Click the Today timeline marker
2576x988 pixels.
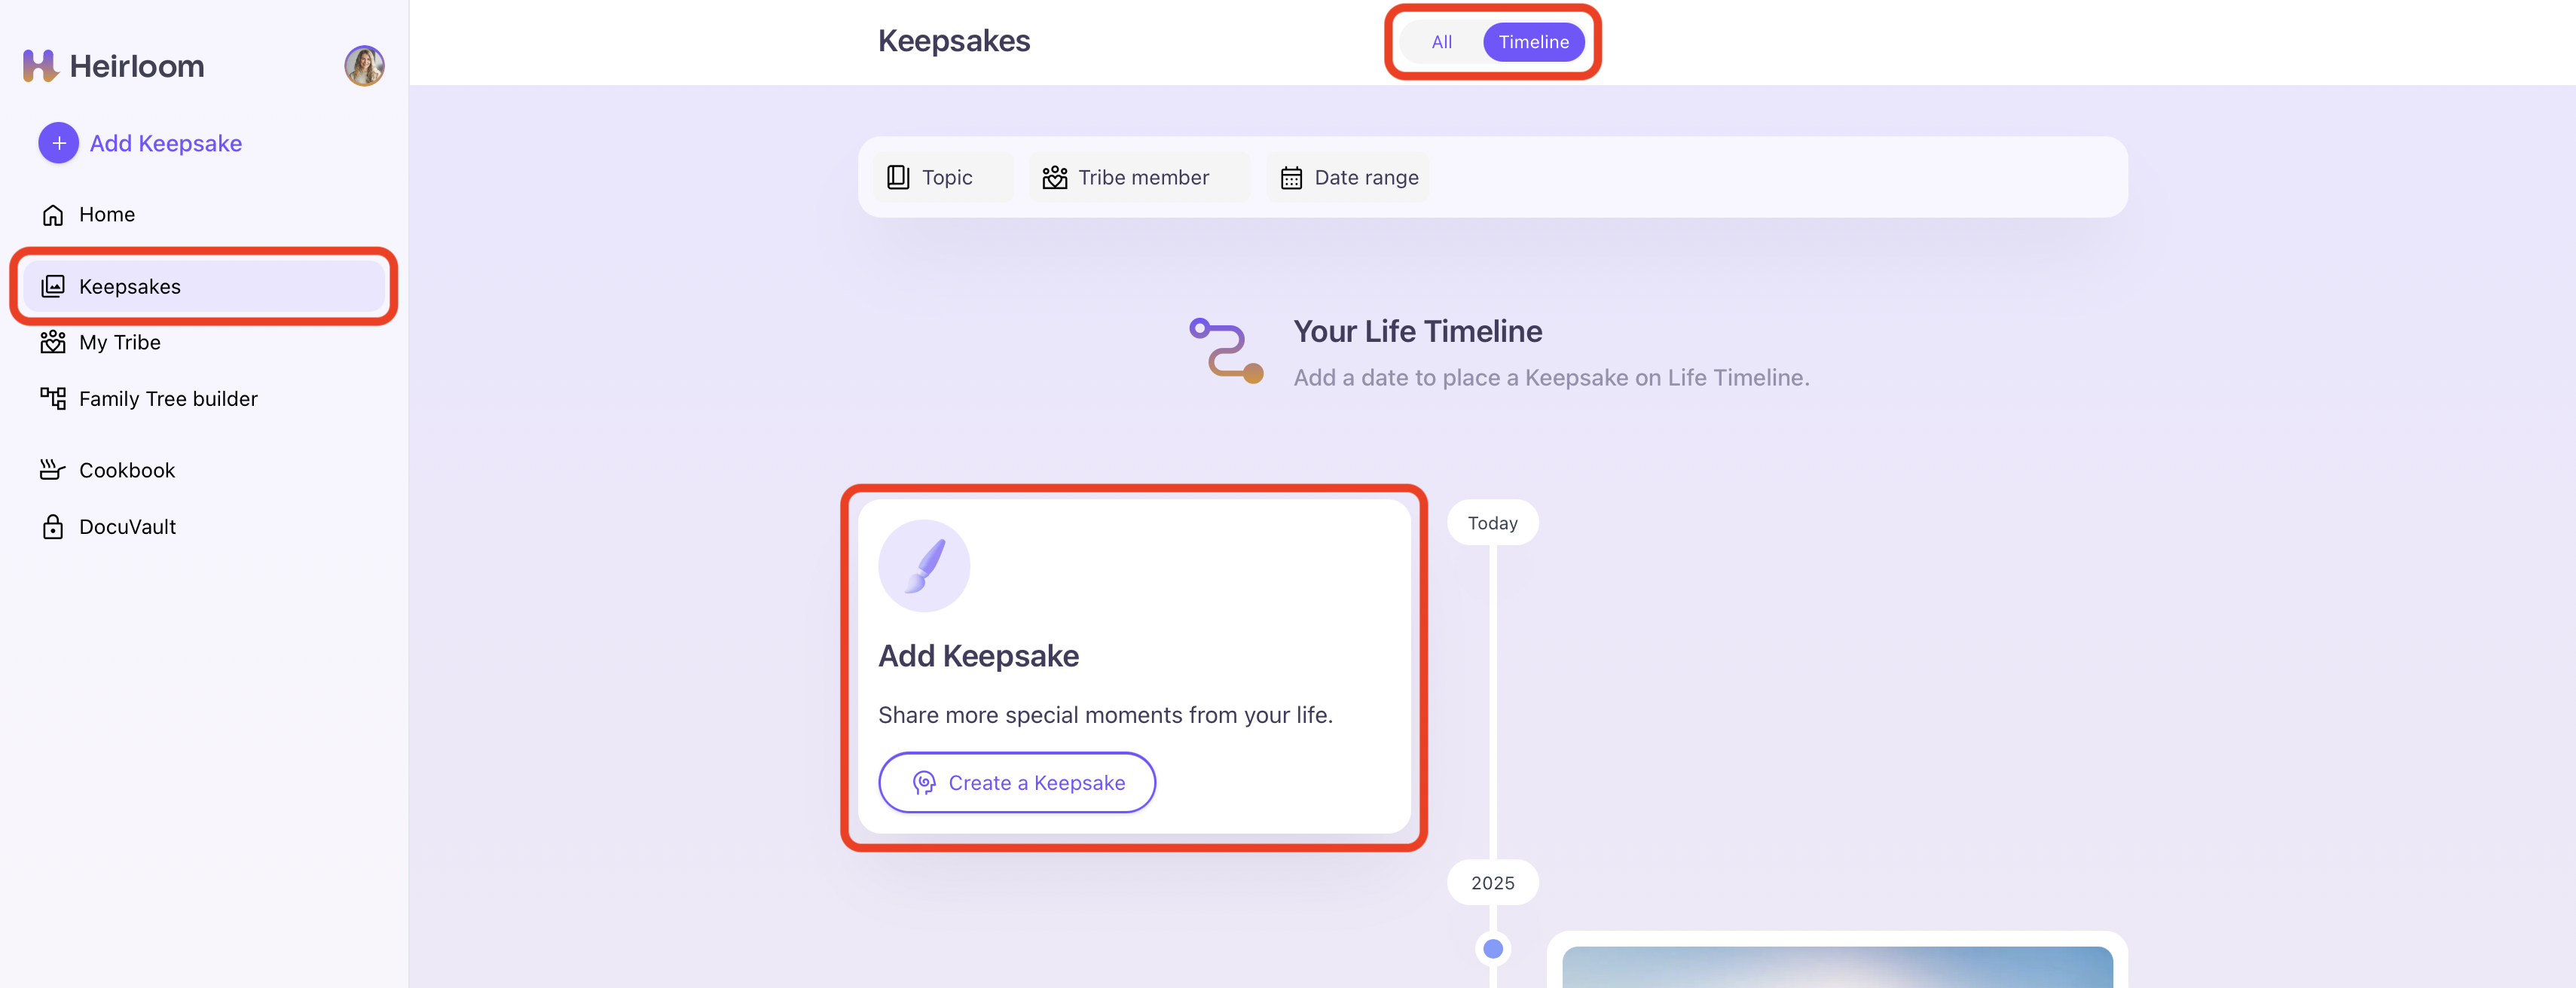point(1492,523)
